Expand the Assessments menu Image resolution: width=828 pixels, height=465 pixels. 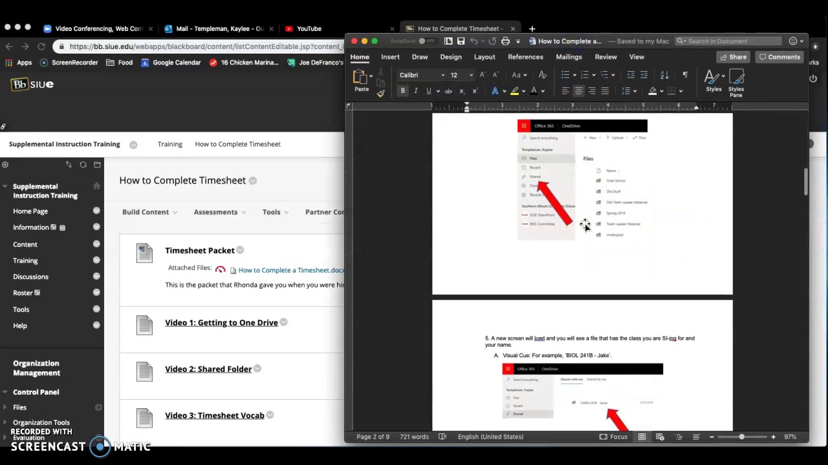(x=219, y=212)
